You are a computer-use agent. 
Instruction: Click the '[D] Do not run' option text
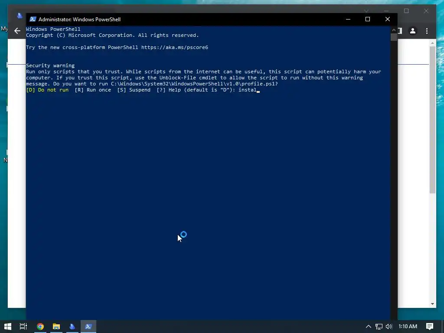tap(47, 90)
